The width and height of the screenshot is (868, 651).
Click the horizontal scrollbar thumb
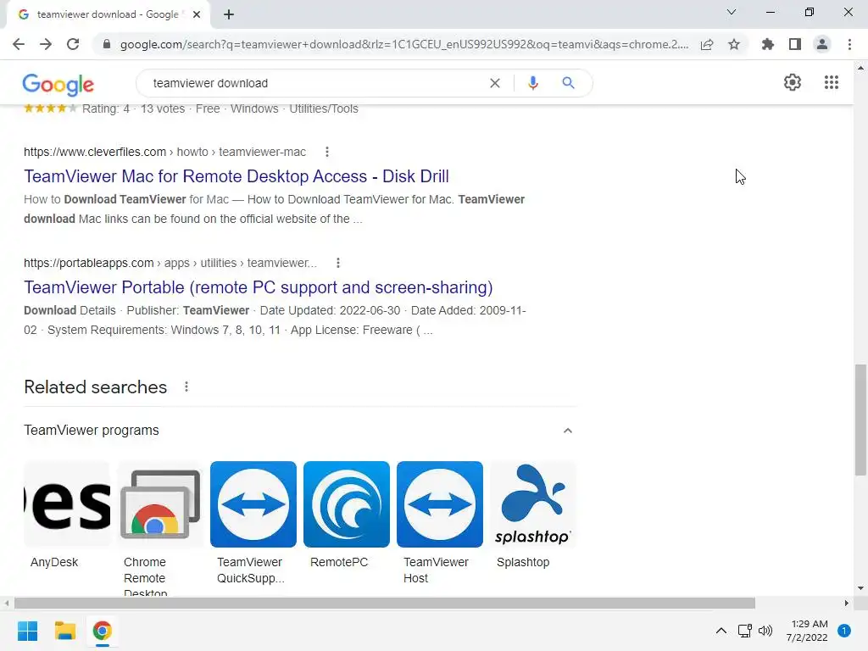pos(385,603)
